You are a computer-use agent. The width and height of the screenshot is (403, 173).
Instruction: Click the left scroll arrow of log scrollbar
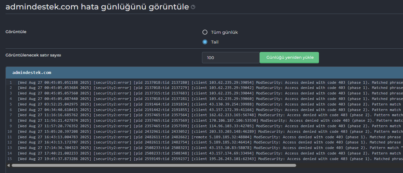[8, 165]
